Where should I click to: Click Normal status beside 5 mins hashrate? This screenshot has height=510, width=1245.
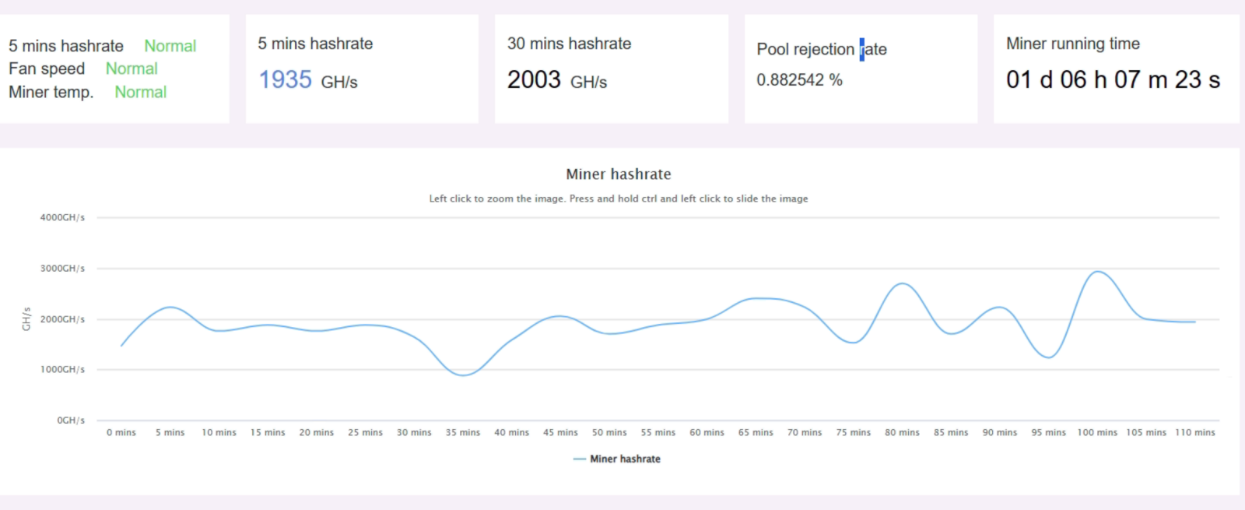click(170, 46)
